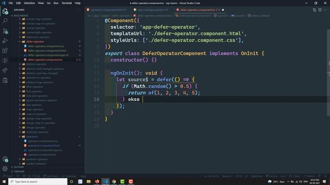Click the Windows search box
This screenshot has height=185, width=330.
38,181
